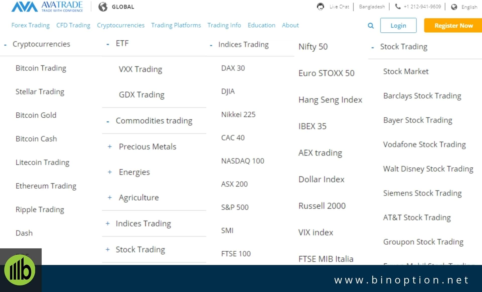Open the search magnifier icon

(371, 26)
